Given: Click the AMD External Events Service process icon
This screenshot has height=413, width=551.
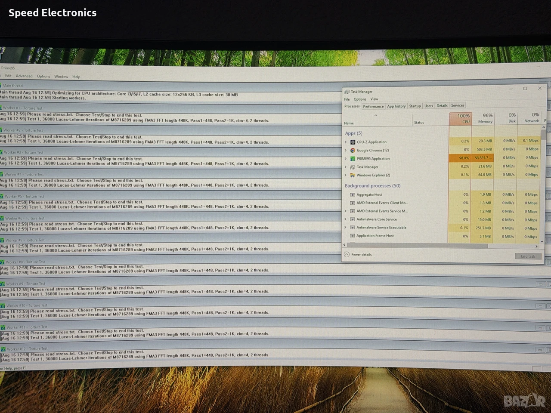Looking at the screenshot, I should [x=353, y=211].
